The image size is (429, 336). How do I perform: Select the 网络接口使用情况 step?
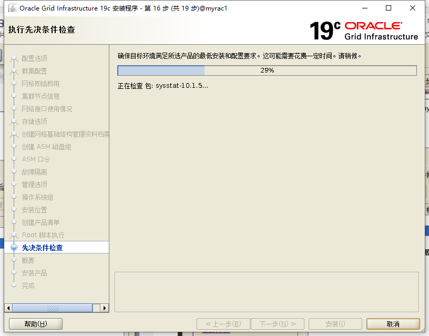(47, 109)
